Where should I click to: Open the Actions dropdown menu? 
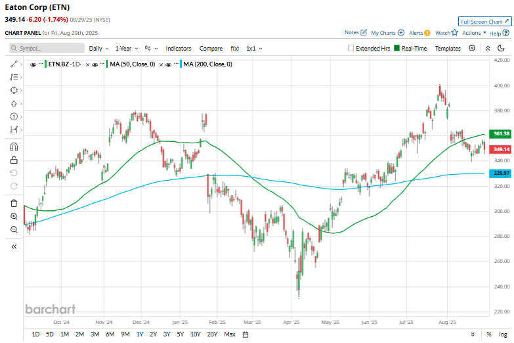[474, 33]
